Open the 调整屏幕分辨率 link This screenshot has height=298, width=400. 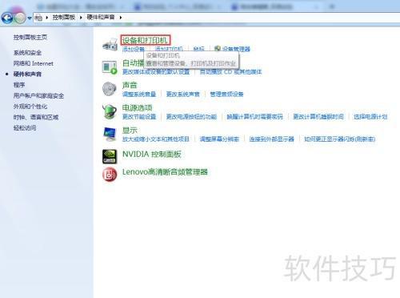pos(219,139)
